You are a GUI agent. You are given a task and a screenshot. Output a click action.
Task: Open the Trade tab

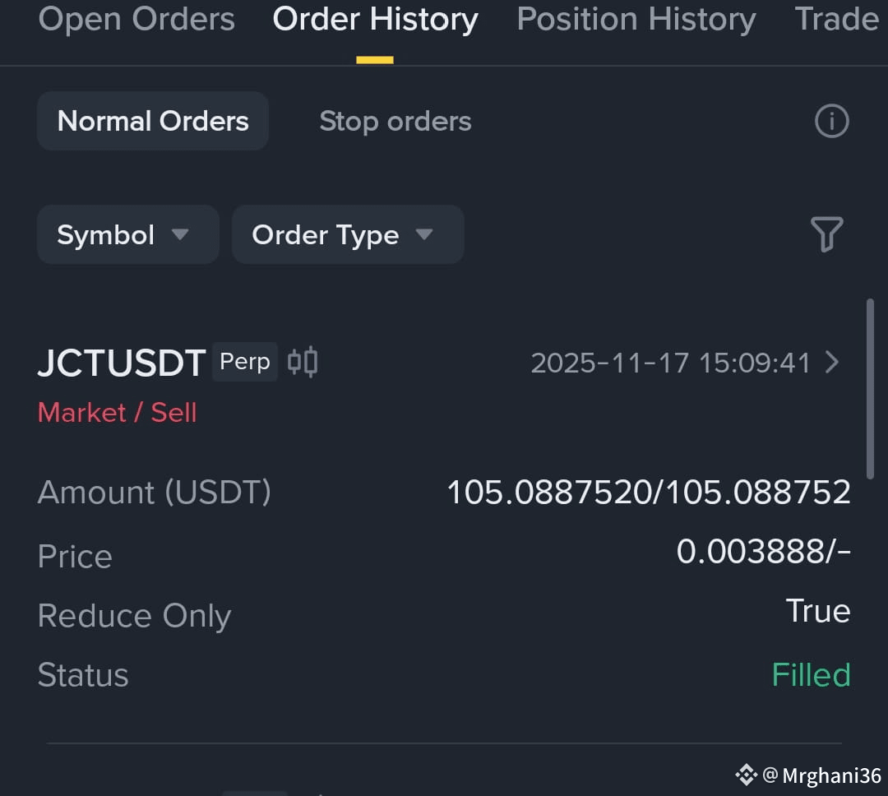click(x=836, y=19)
